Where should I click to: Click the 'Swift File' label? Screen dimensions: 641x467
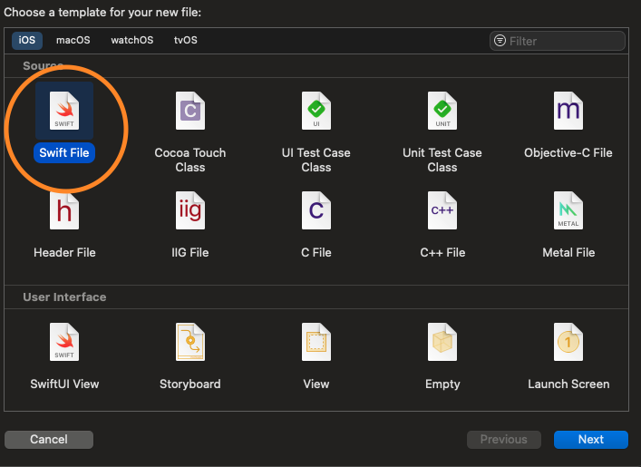[64, 152]
